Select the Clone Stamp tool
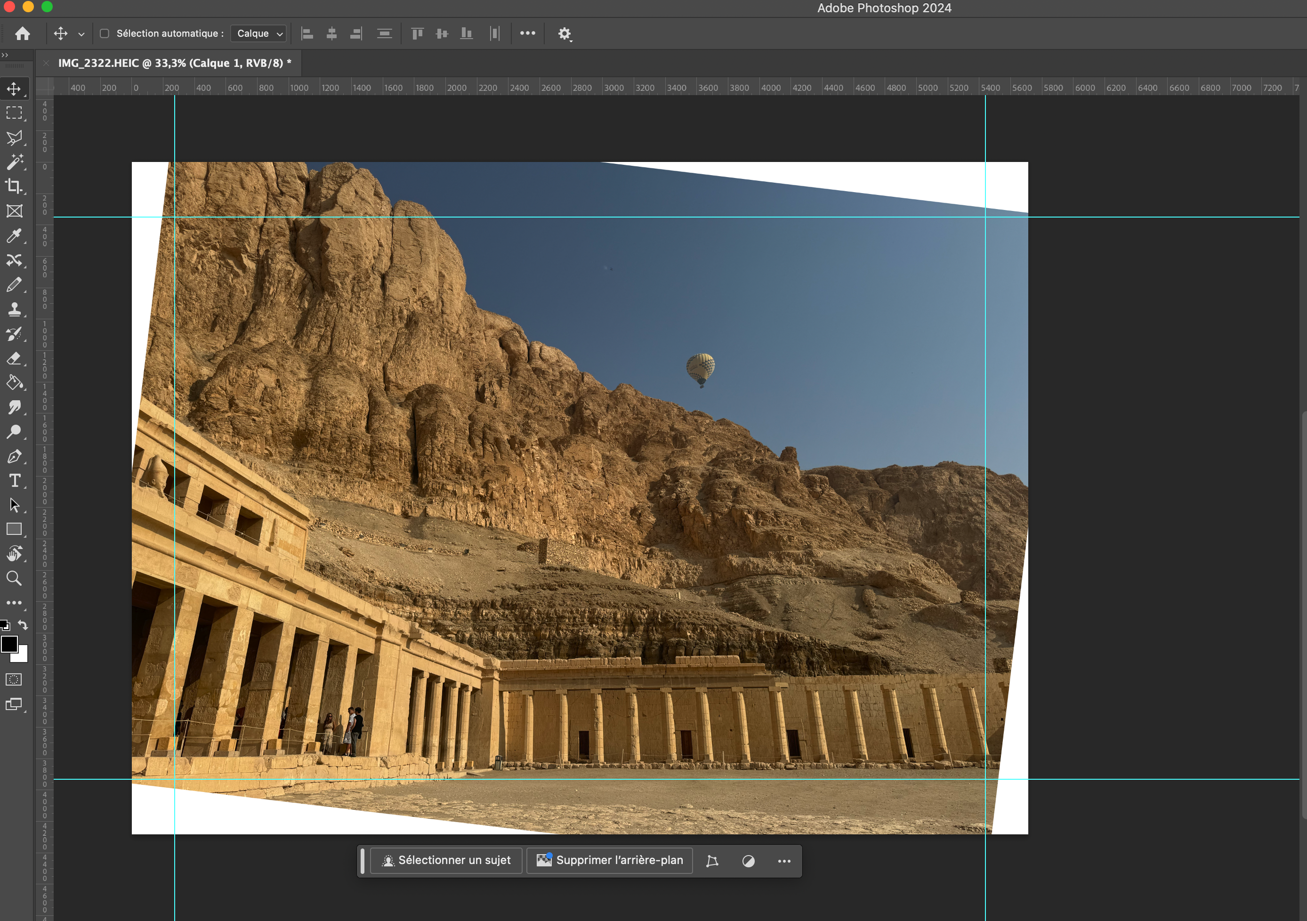The image size is (1307, 921). [14, 309]
